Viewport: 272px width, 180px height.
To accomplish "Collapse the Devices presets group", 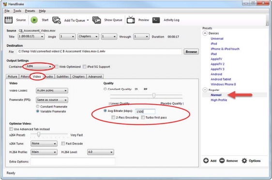I will 205,33.
